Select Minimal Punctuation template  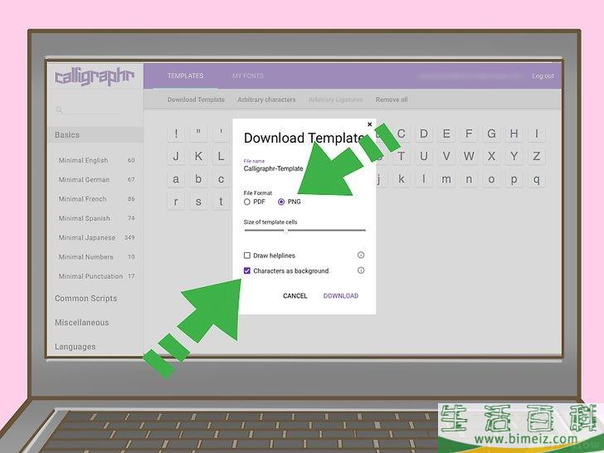tap(96, 276)
